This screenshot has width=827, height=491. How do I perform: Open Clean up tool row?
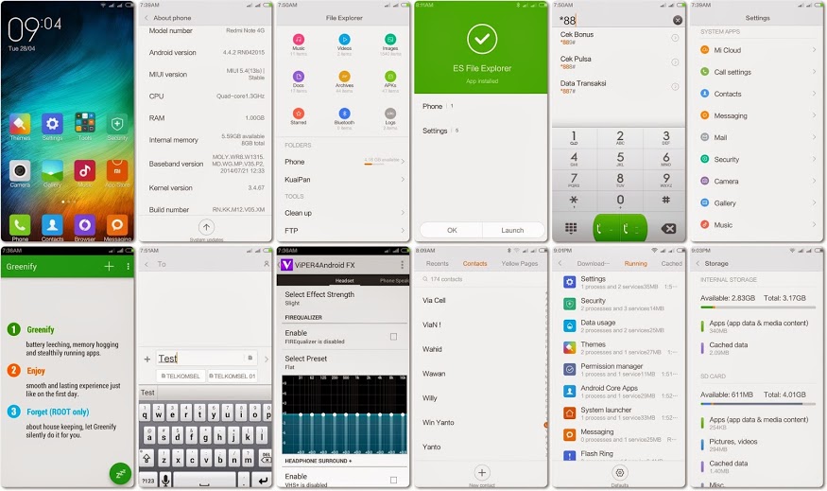(344, 213)
